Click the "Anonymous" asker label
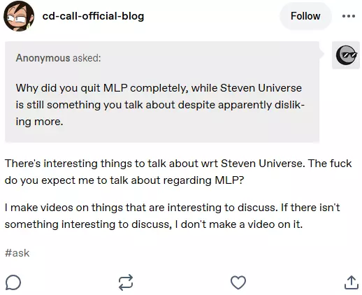 [x=43, y=58]
